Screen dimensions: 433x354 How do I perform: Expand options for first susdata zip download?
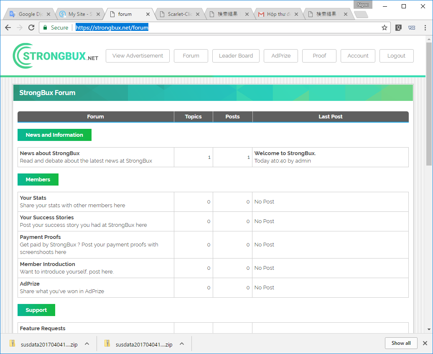click(87, 344)
